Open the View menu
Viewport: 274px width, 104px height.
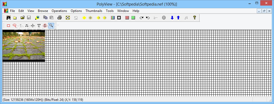[31, 11]
